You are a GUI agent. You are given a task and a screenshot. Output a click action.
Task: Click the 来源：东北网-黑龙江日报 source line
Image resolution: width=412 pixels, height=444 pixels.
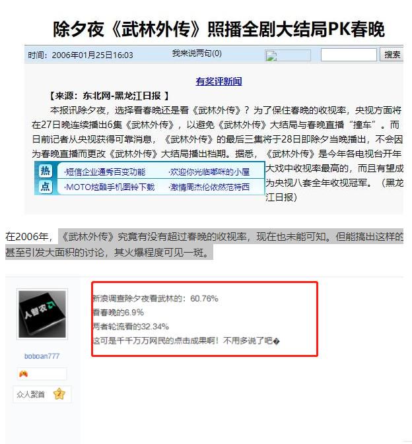109,96
